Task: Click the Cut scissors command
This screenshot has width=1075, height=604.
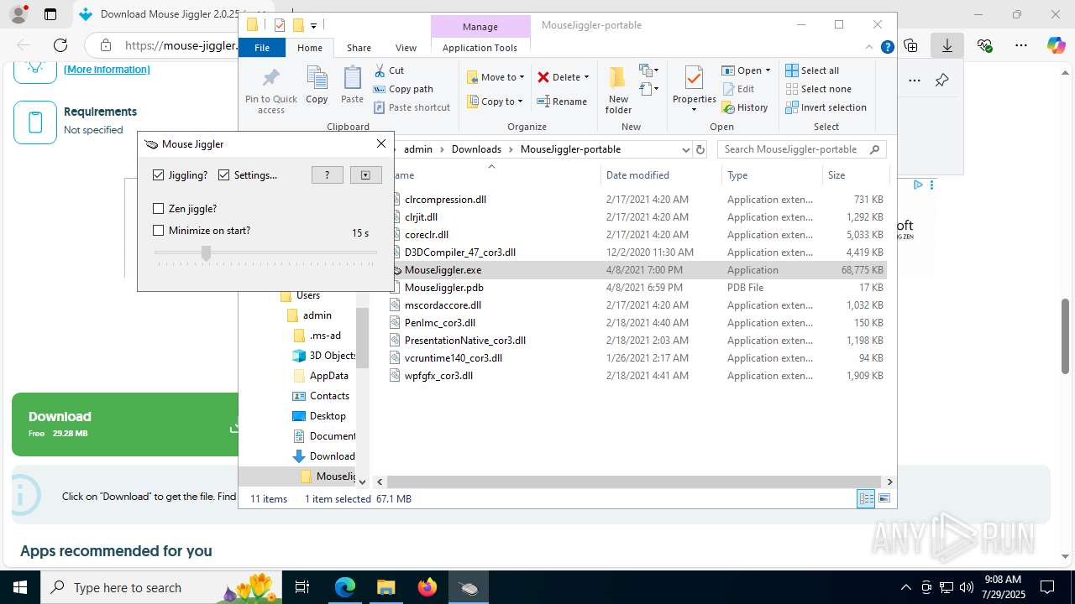Action: click(389, 70)
